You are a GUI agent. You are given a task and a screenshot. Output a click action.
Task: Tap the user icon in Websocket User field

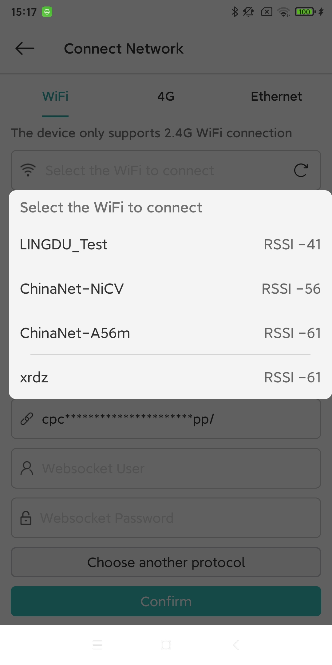(x=27, y=468)
